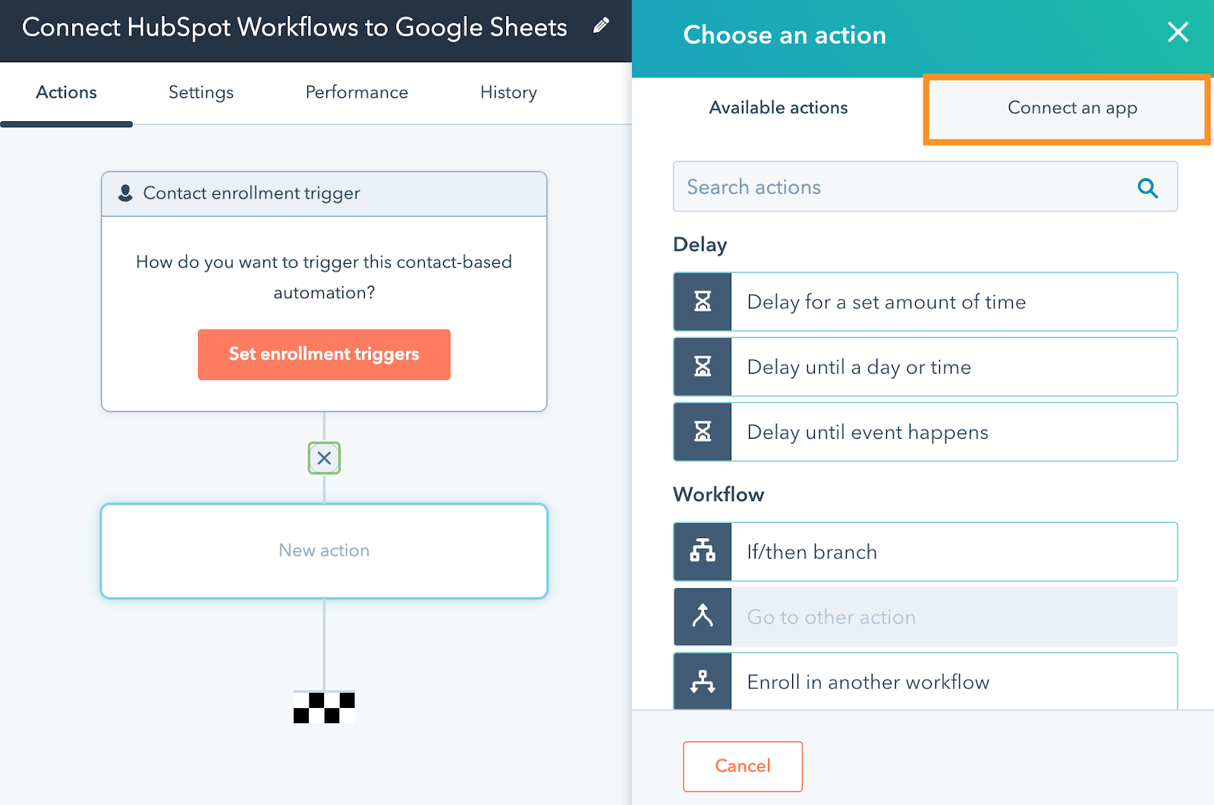Close the Choose an action panel

(1178, 32)
